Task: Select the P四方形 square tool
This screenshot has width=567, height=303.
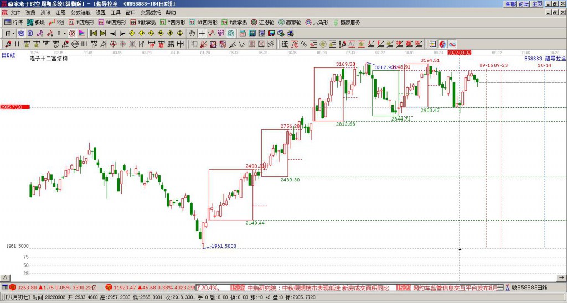Action: [81, 23]
